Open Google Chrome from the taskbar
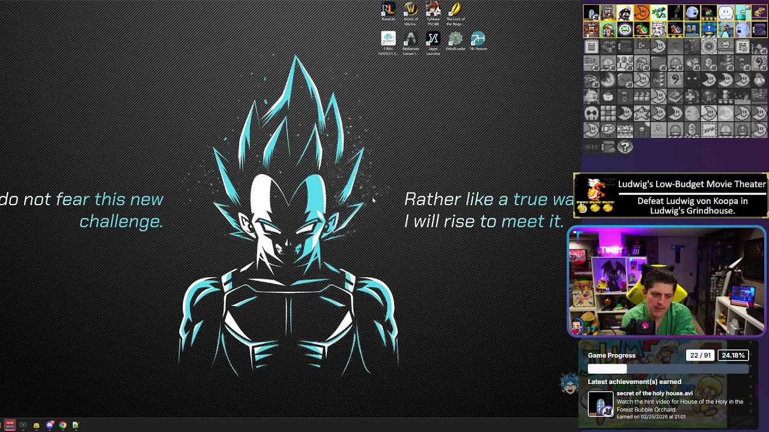The height and width of the screenshot is (432, 769). click(x=62, y=425)
